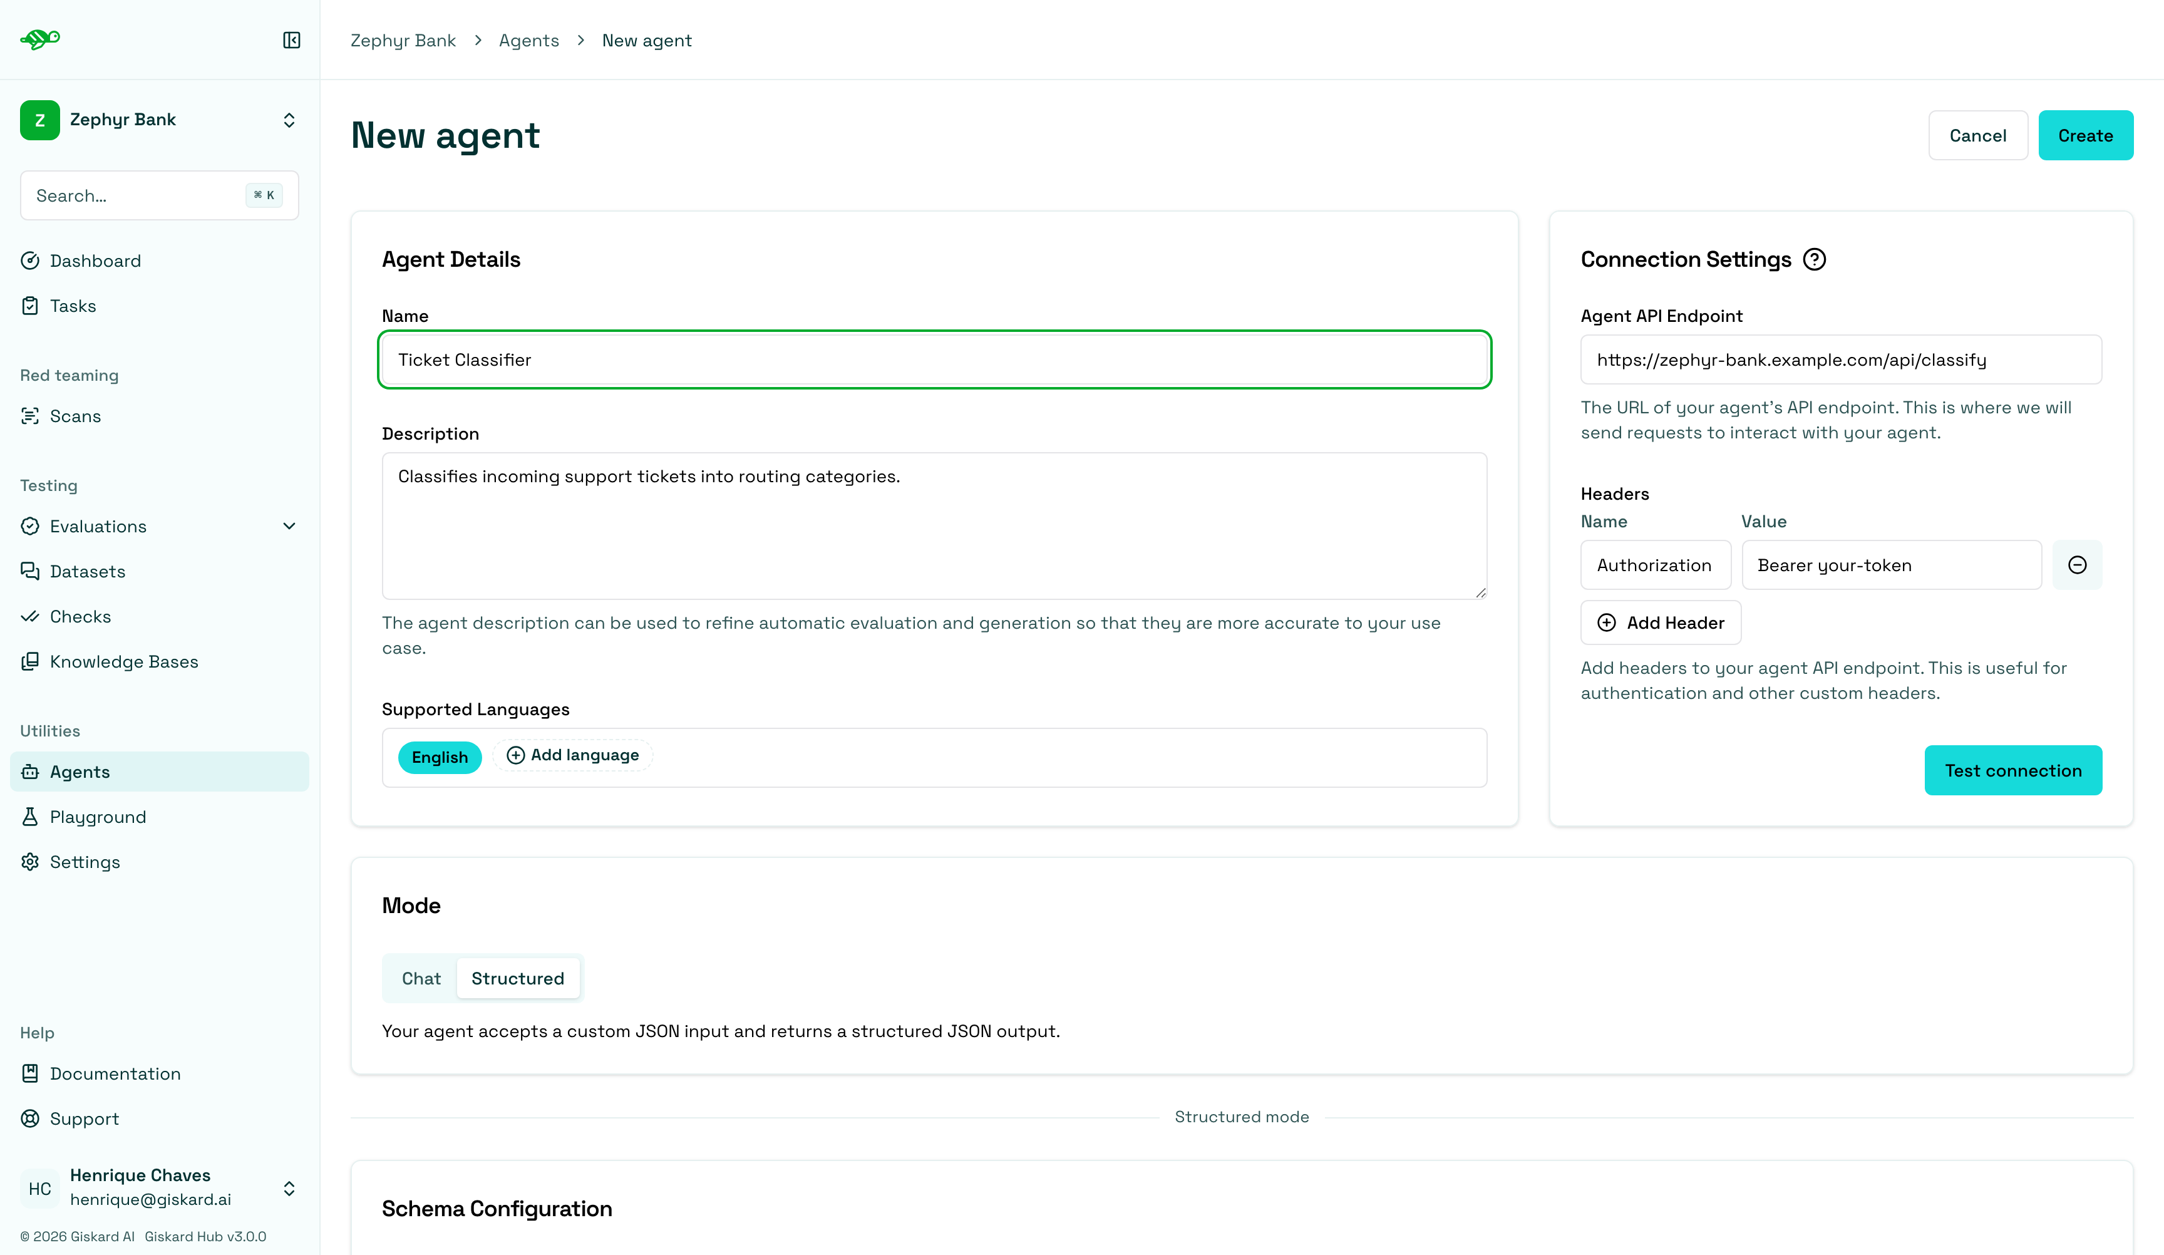Click the Playground flask icon
The height and width of the screenshot is (1255, 2164).
pos(30,817)
